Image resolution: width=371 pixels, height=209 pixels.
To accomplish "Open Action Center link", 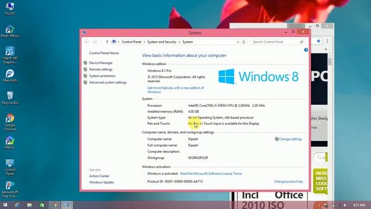I will (99, 176).
